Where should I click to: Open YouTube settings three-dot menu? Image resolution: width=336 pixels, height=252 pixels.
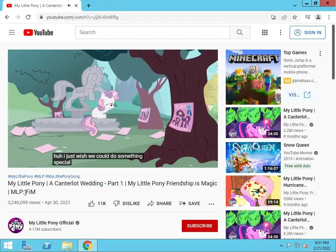click(280, 32)
